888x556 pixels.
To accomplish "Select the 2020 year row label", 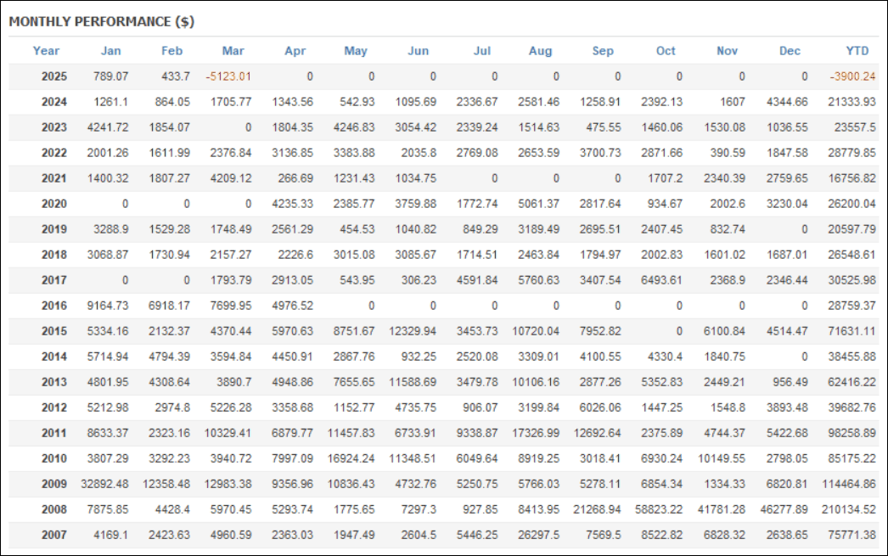I will (53, 204).
